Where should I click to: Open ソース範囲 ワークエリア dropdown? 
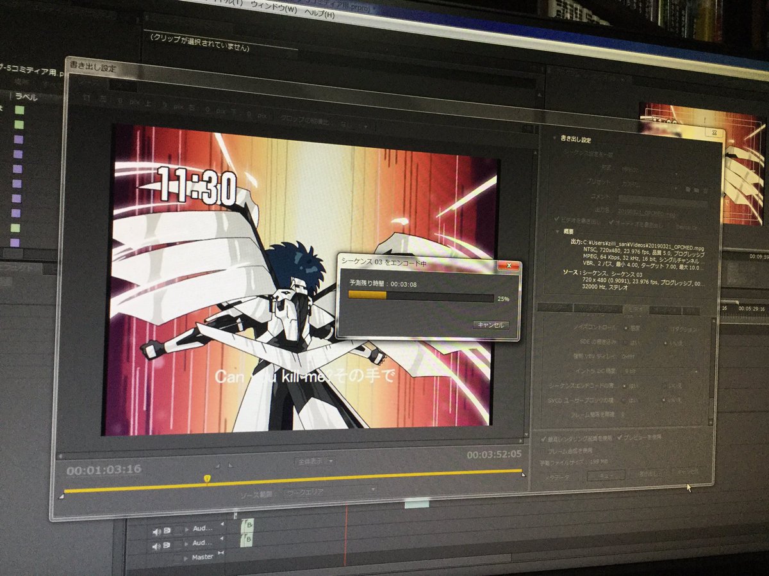tap(331, 492)
